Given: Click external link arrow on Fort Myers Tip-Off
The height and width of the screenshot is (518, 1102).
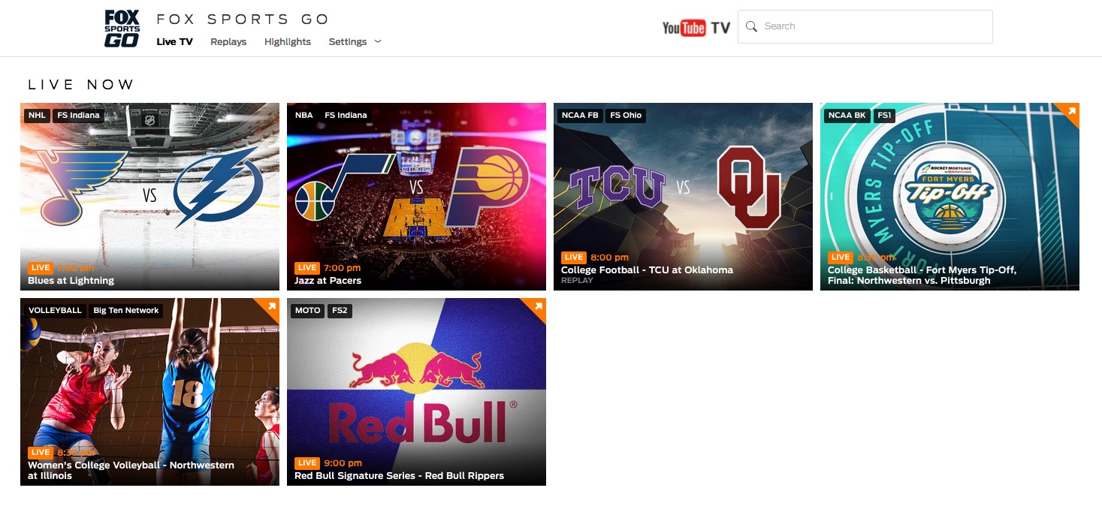Looking at the screenshot, I should click(1071, 112).
